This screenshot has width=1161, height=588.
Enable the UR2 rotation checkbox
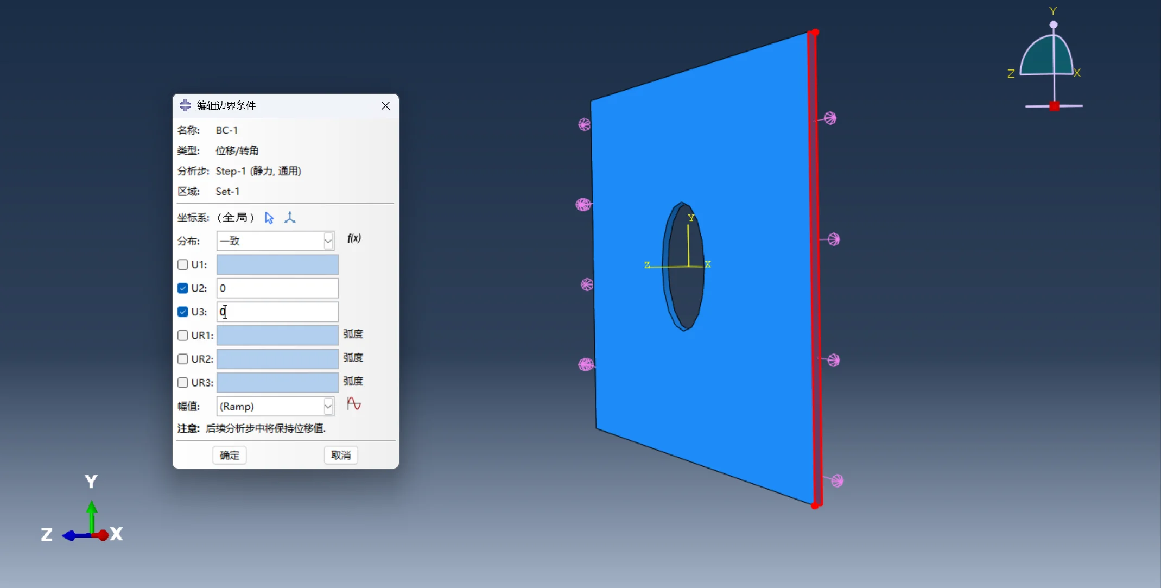pos(183,359)
